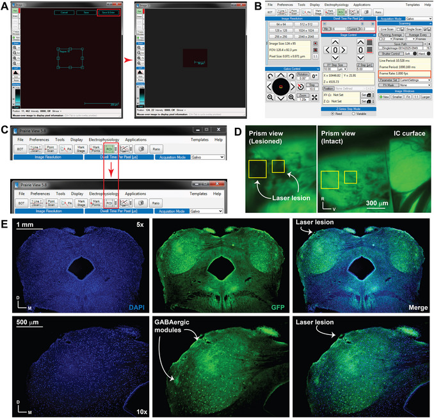Enable the Running Average frames checkbox
This screenshot has width=434, height=418.
pos(381,39)
